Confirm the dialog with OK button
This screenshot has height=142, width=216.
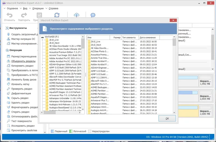click(x=167, y=118)
